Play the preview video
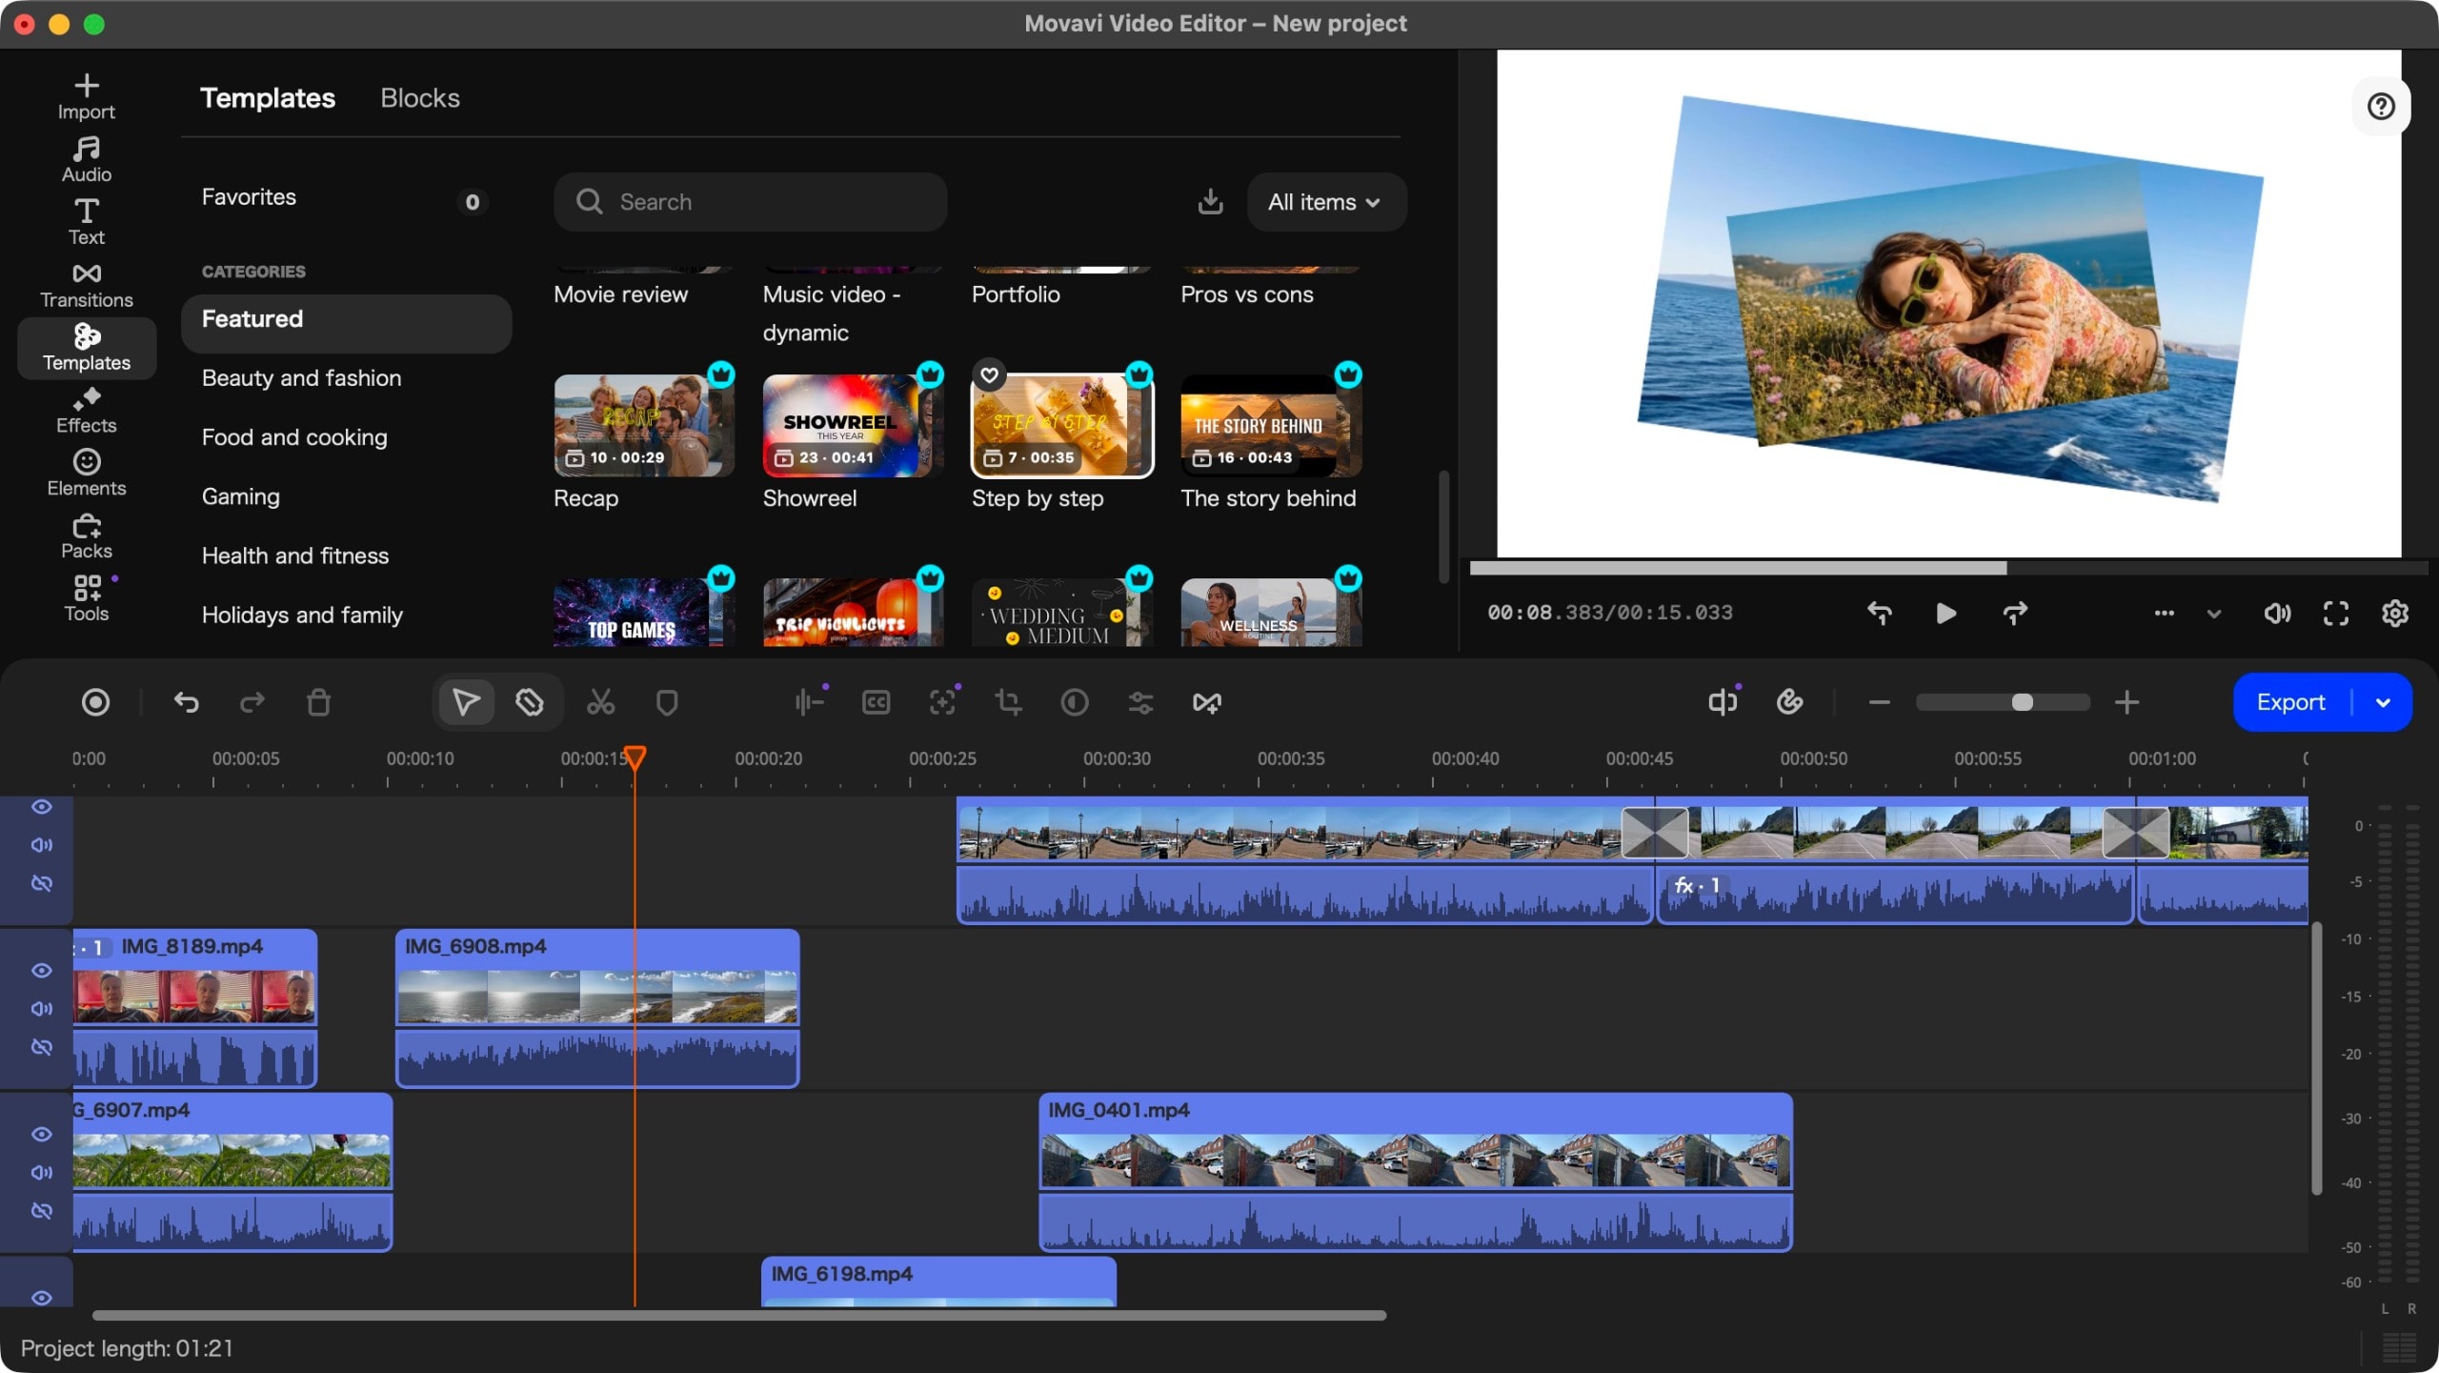 tap(1945, 614)
